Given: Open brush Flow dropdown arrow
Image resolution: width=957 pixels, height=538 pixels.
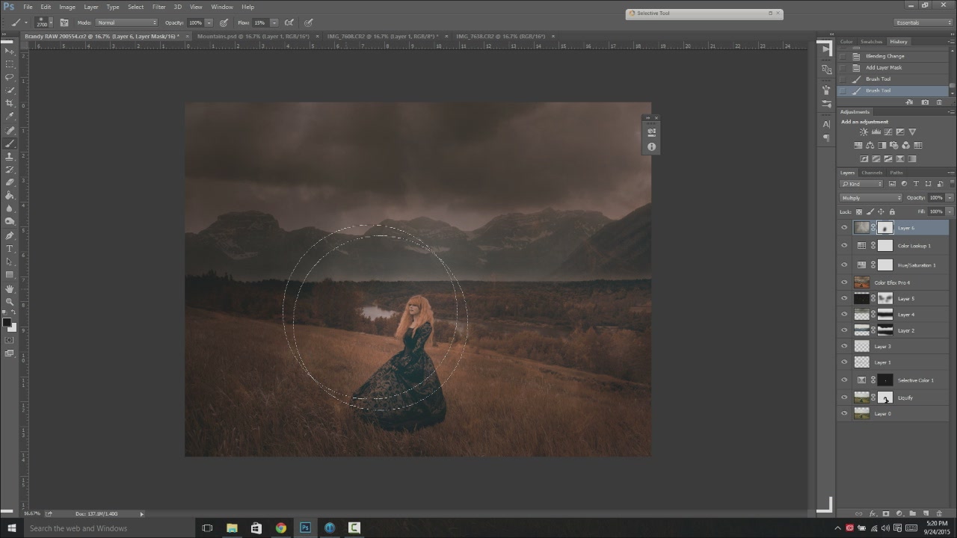Looking at the screenshot, I should click(274, 22).
